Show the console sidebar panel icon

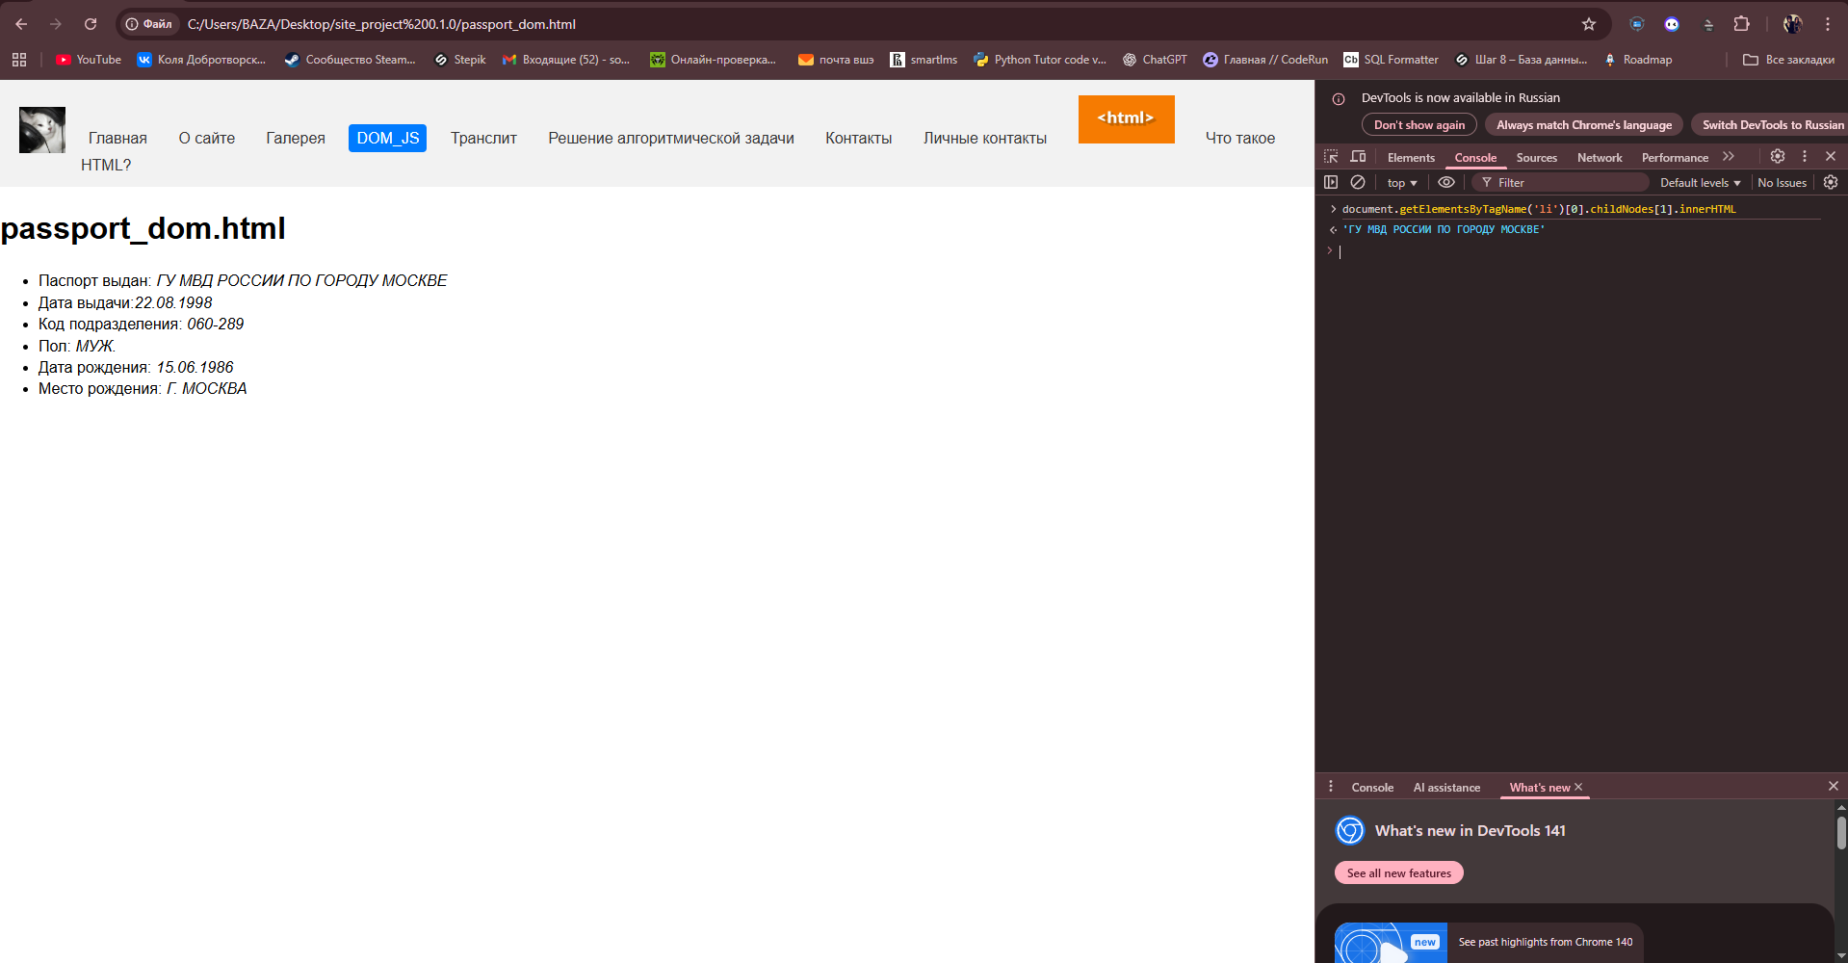1331,182
